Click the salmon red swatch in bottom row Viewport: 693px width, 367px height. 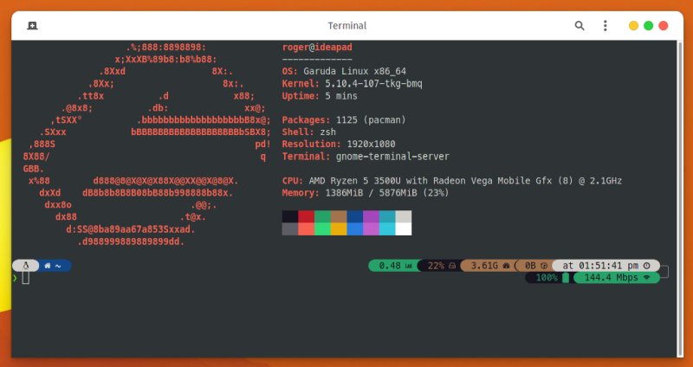click(x=307, y=229)
